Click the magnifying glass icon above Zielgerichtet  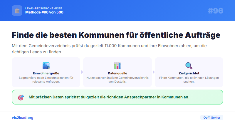189,66
